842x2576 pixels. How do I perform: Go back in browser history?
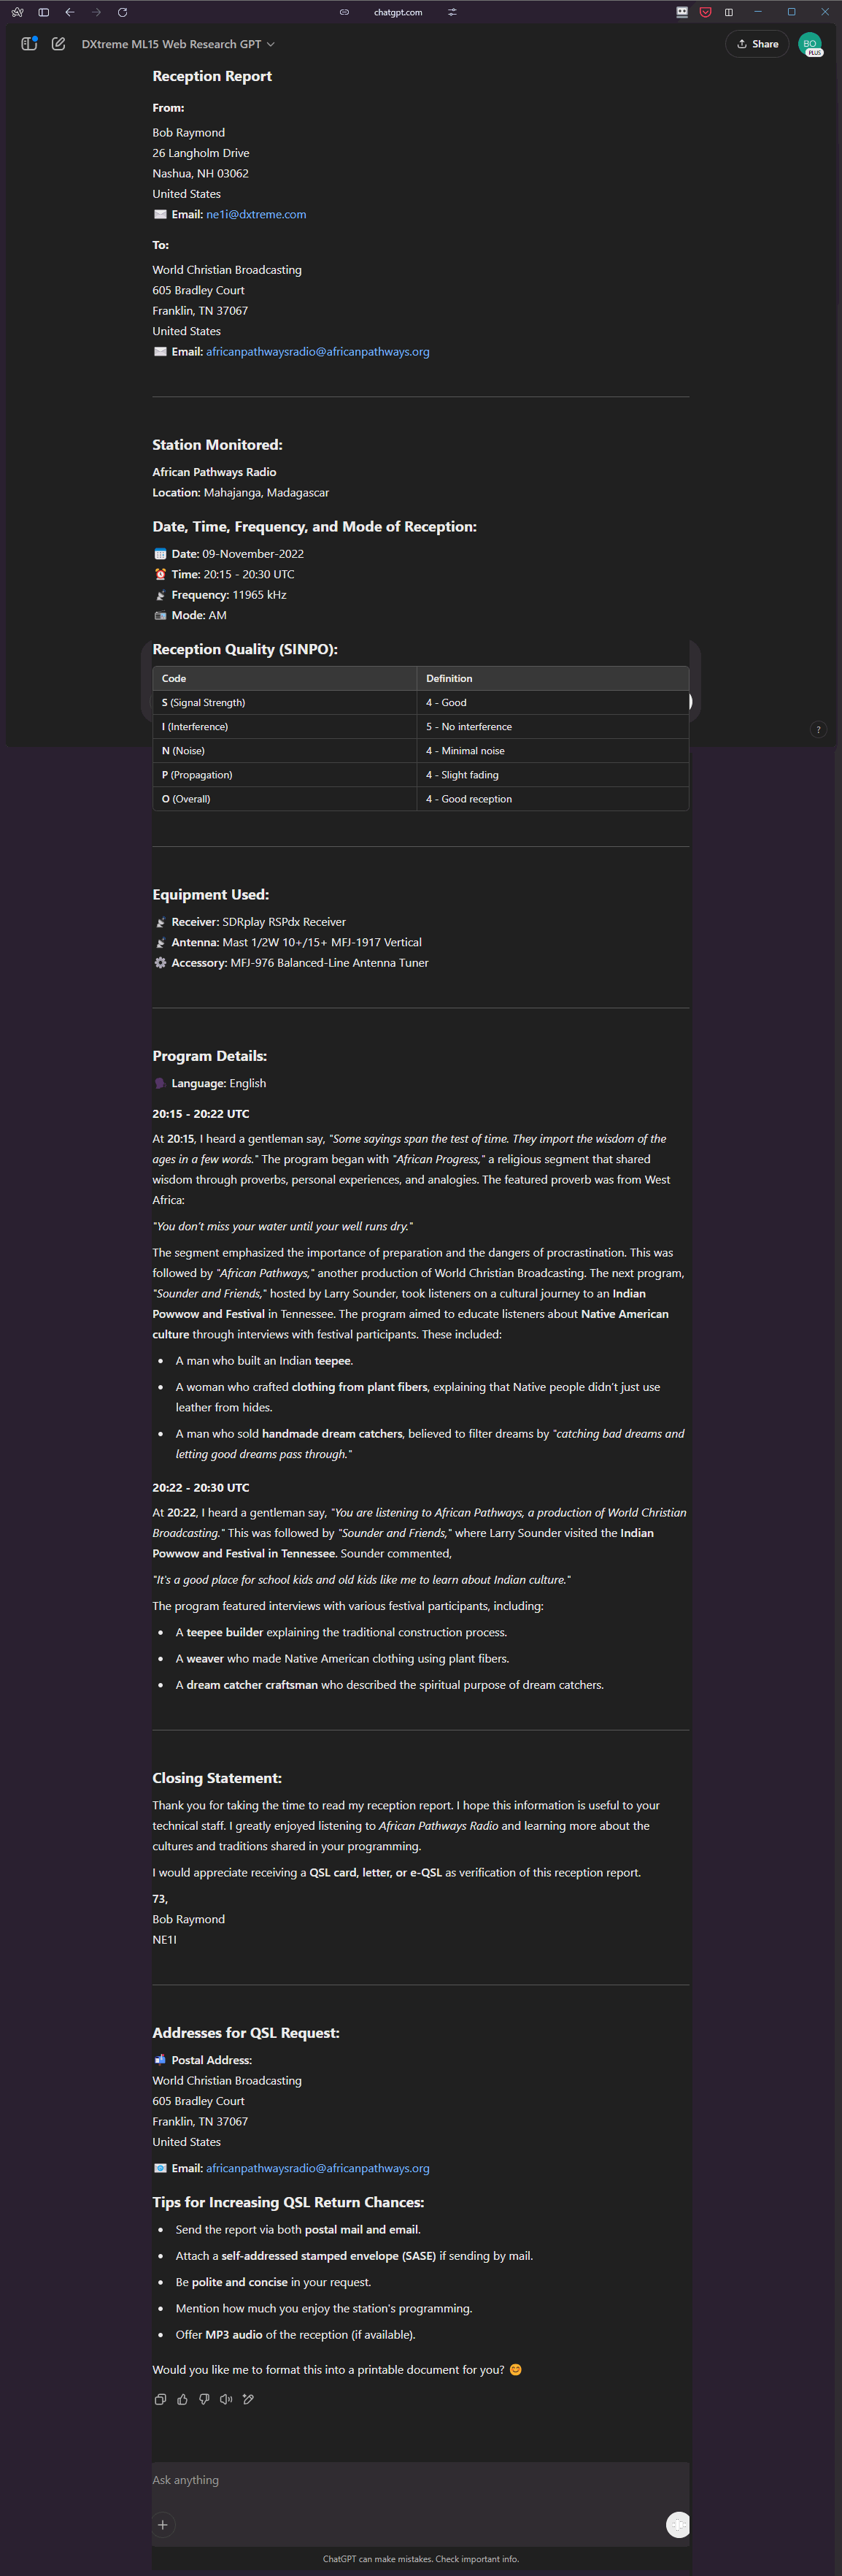point(70,12)
